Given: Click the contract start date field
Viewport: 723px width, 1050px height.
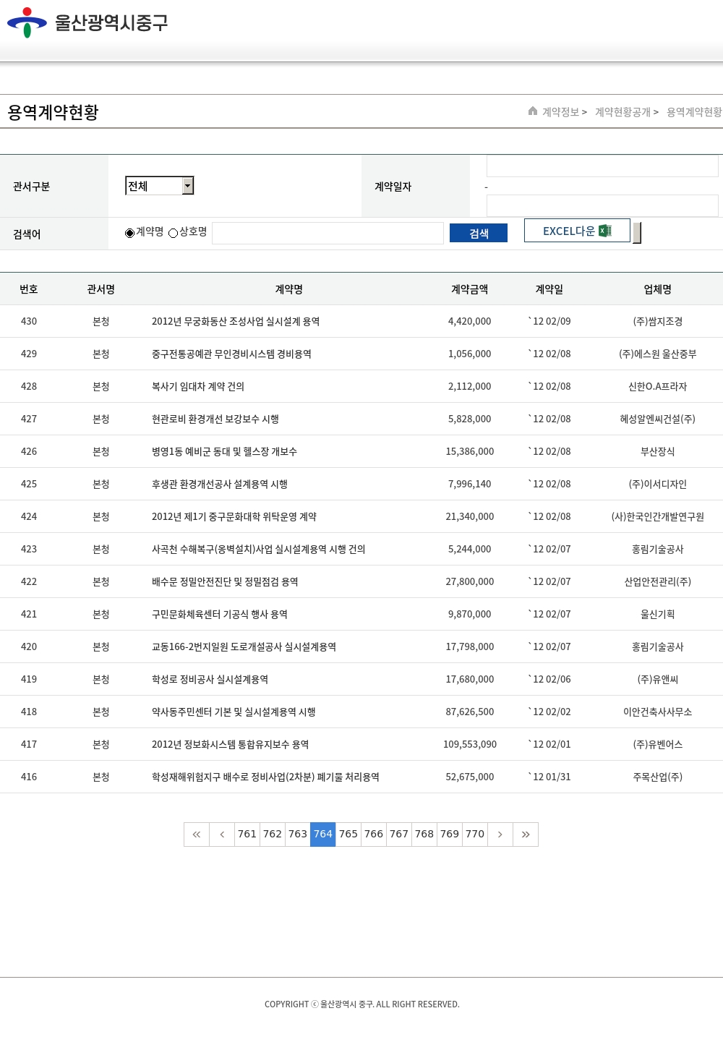Looking at the screenshot, I should tap(602, 166).
